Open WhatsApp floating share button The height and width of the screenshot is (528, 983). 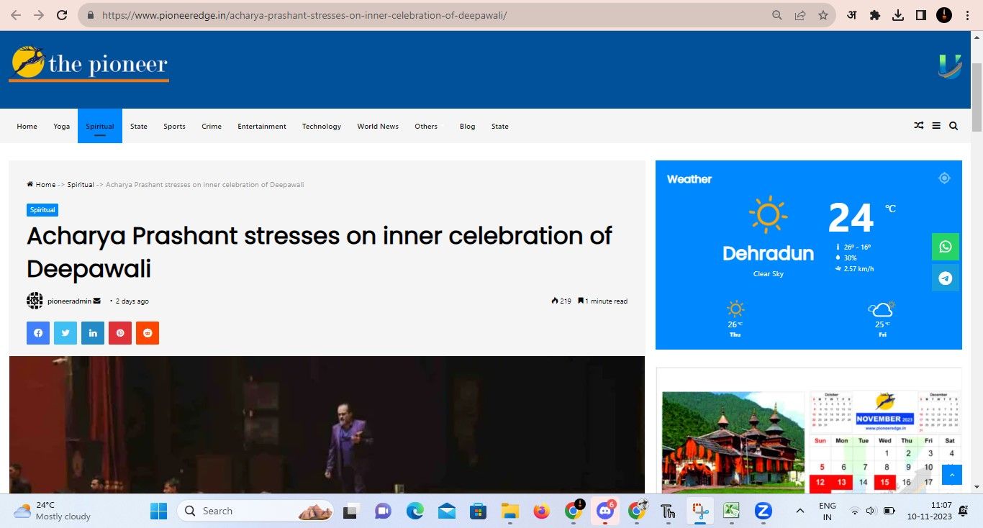pyautogui.click(x=945, y=247)
